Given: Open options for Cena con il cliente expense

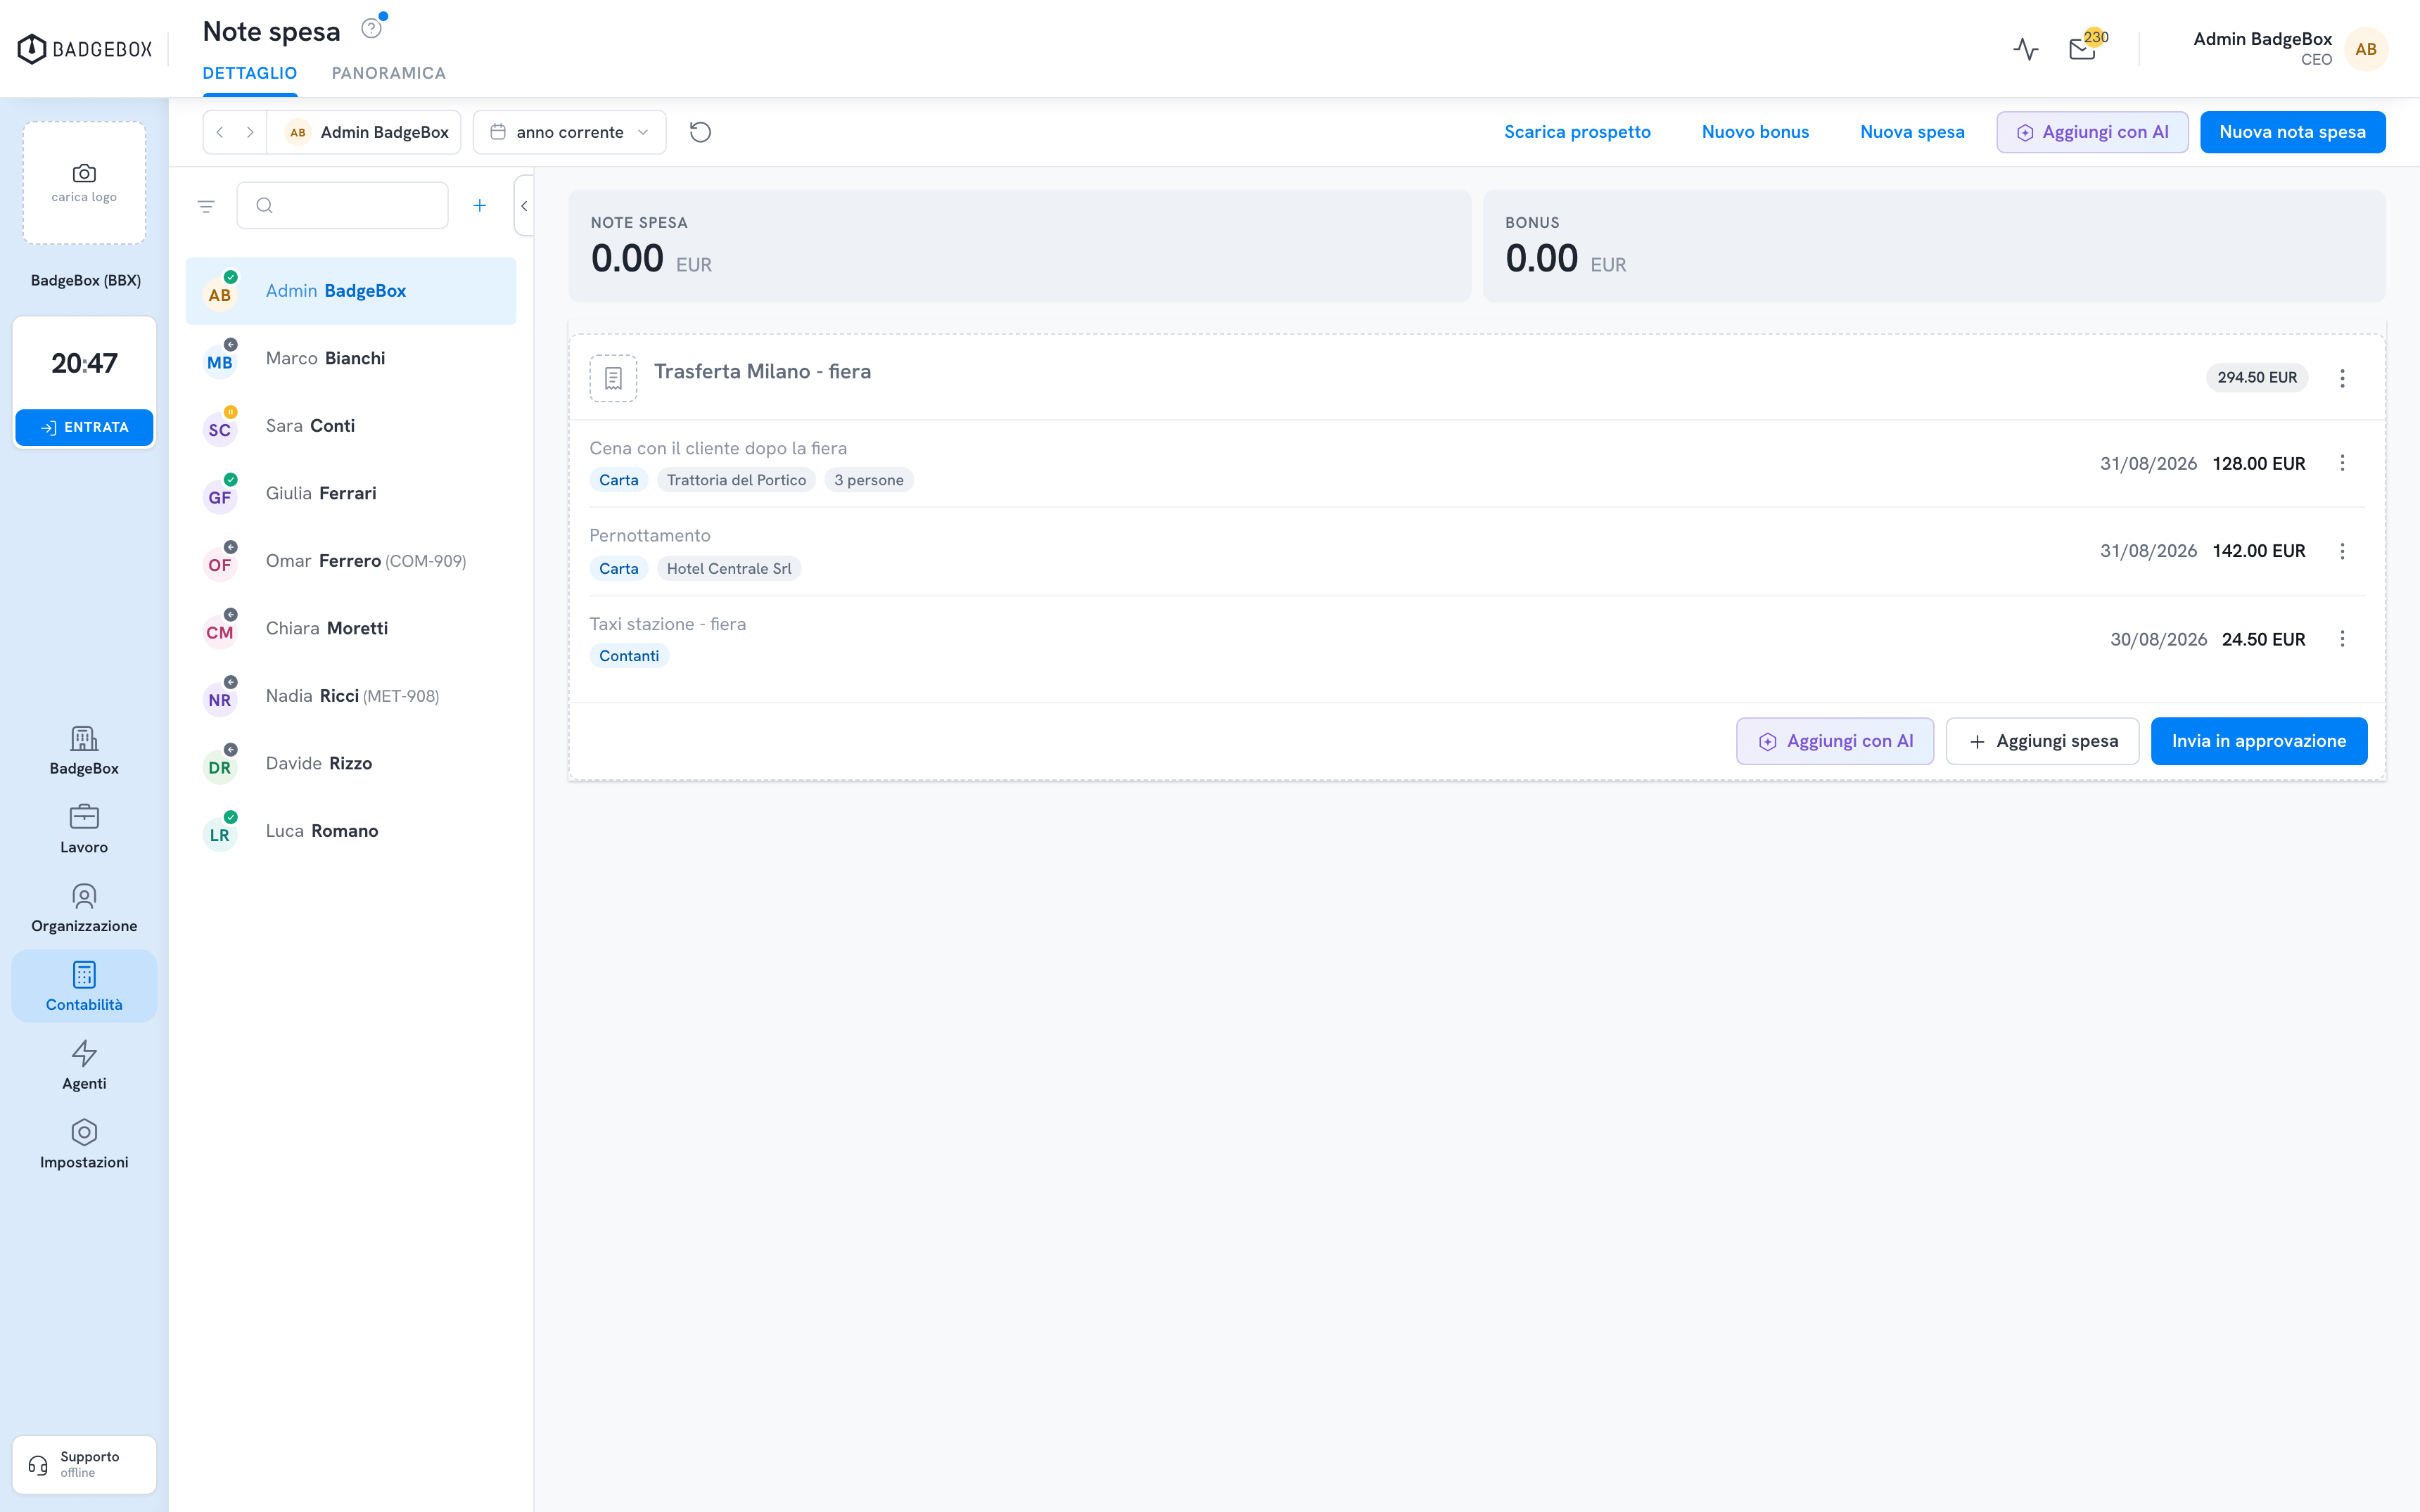Looking at the screenshot, I should tap(2342, 463).
